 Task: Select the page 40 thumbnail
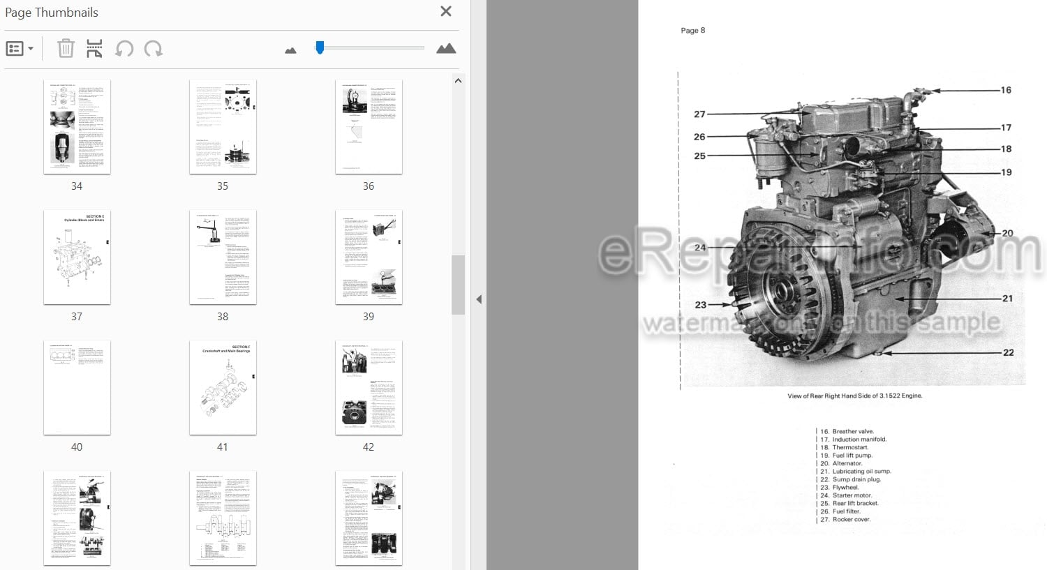pyautogui.click(x=77, y=387)
